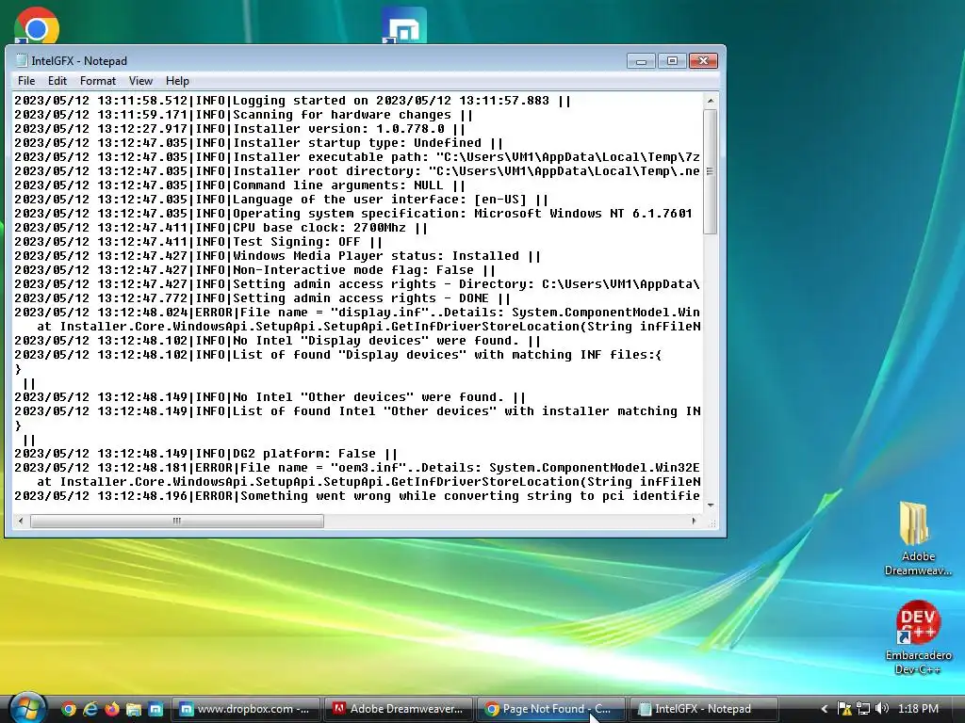Select the Google Chrome desktop shortcut icon
Image resolution: width=965 pixels, height=723 pixels.
(x=37, y=25)
